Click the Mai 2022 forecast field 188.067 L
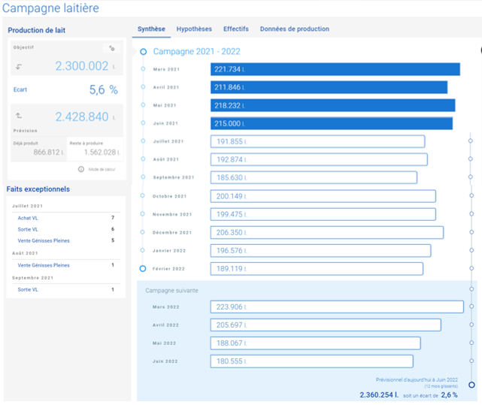 [315, 343]
